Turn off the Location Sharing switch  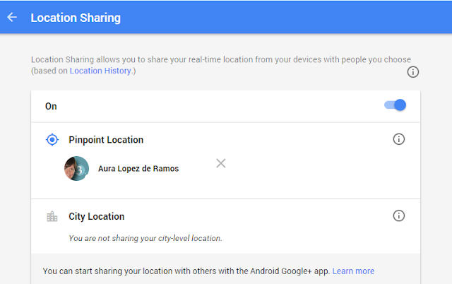tap(395, 105)
